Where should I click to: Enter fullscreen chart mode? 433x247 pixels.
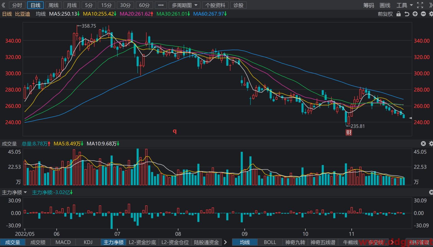click(420, 5)
